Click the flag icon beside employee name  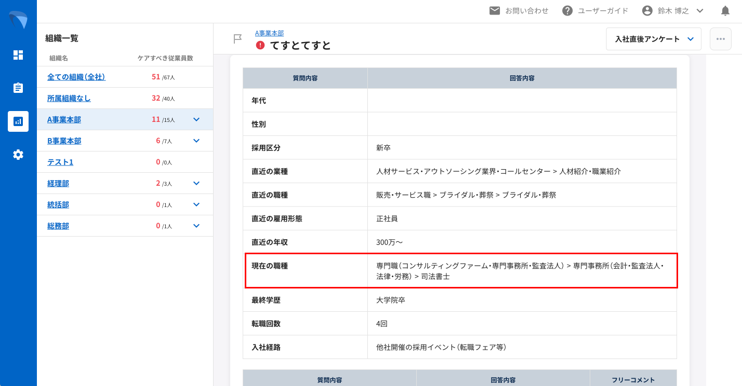pos(237,39)
